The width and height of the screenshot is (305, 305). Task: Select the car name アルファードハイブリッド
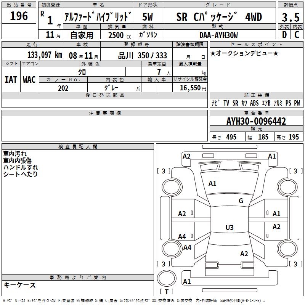(x=98, y=17)
